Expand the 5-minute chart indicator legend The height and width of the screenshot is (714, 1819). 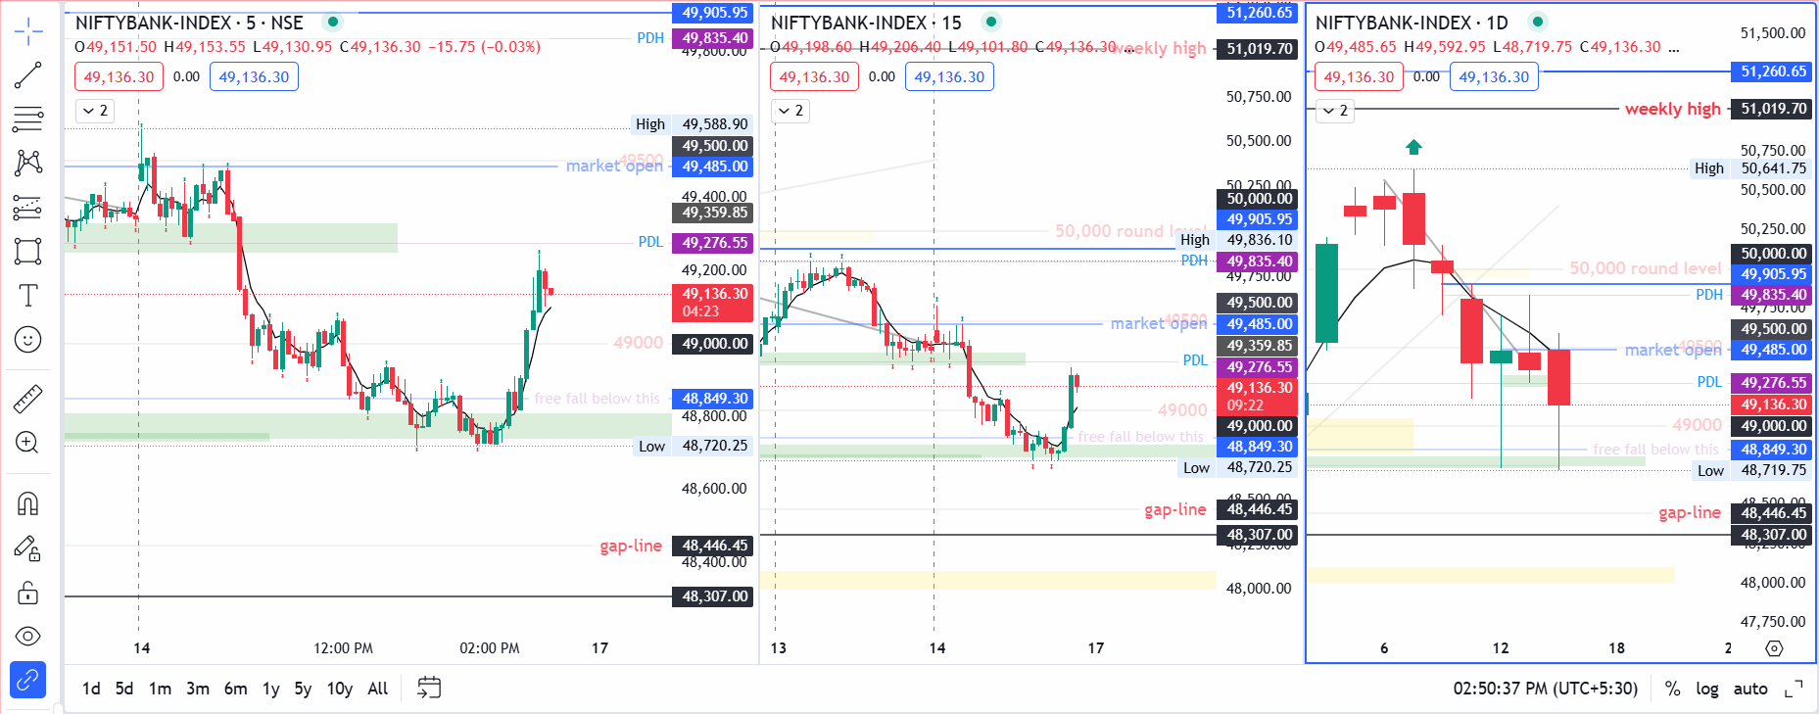click(x=95, y=111)
